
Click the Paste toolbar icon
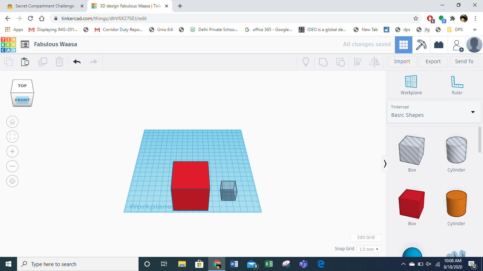click(25, 62)
